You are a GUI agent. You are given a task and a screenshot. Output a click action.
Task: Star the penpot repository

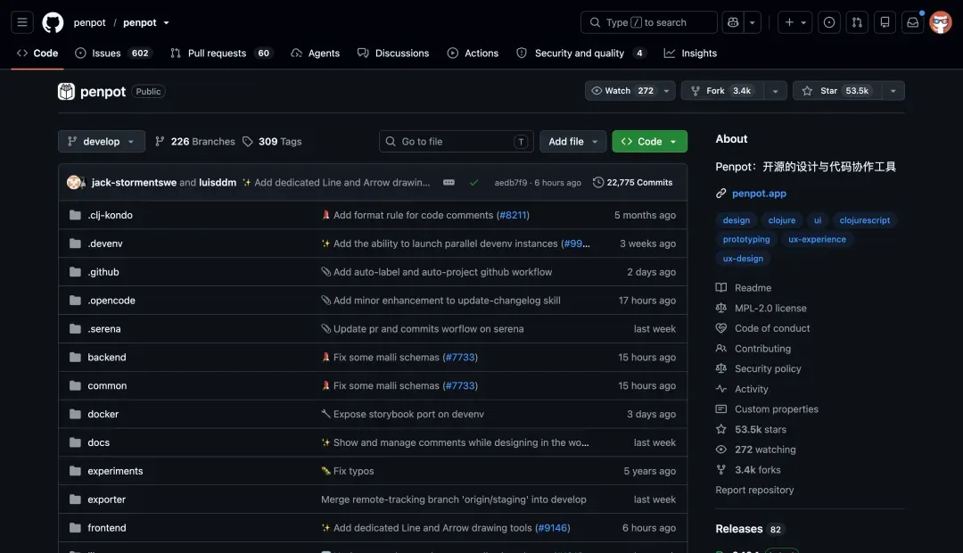coord(837,91)
